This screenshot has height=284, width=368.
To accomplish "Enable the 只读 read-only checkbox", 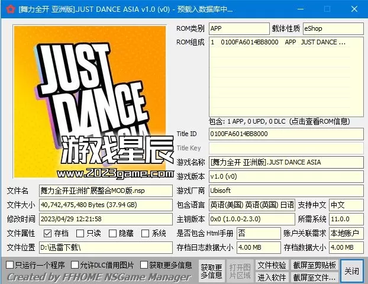I will 80,234.
